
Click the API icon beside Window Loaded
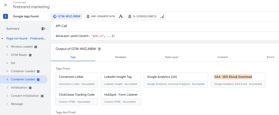(x=36, y=47)
